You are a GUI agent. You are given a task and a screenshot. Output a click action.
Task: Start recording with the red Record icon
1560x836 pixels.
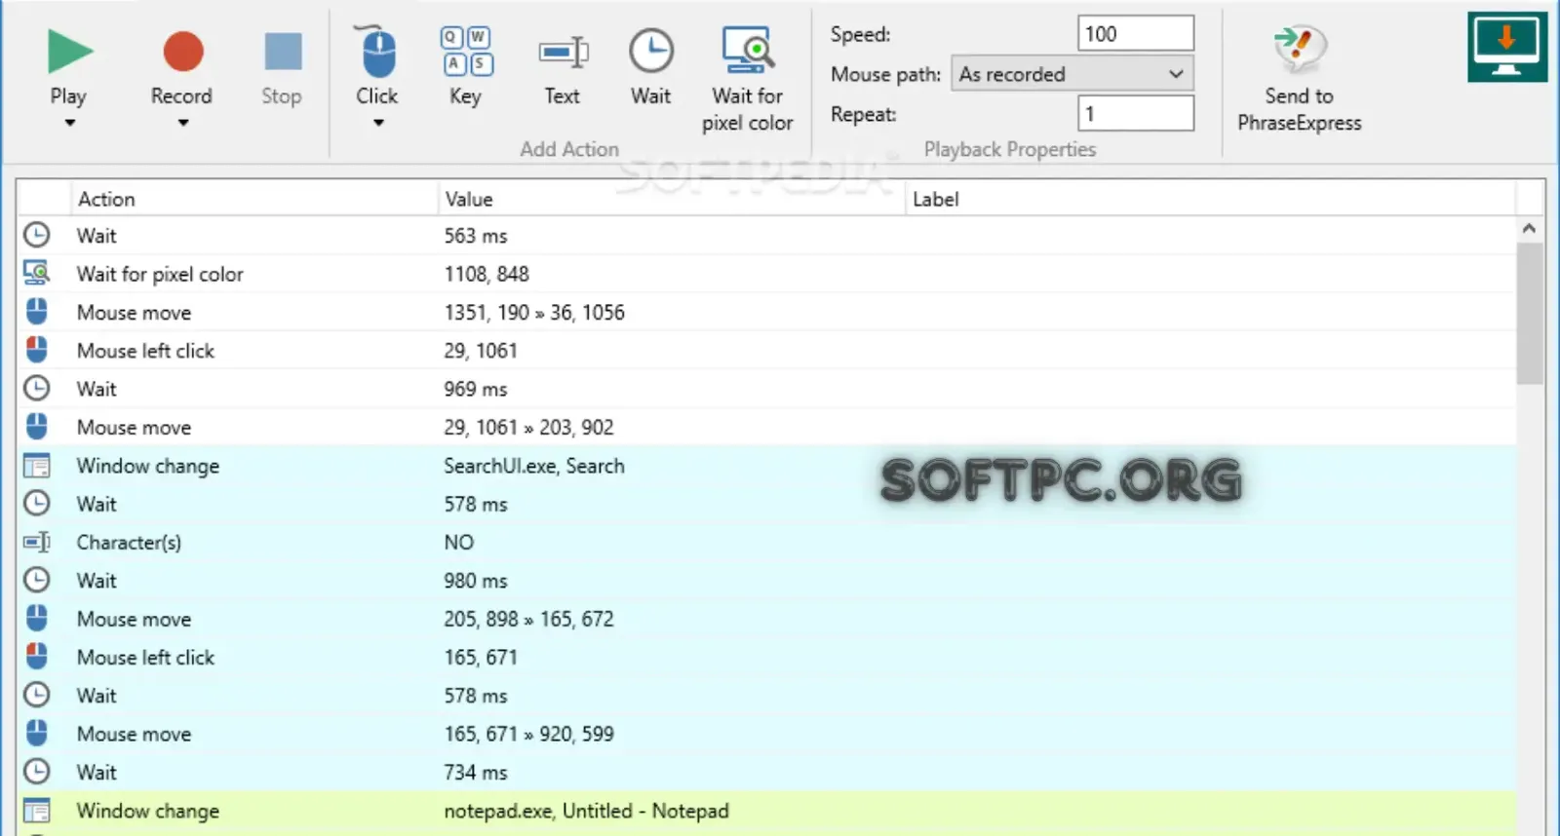point(182,52)
